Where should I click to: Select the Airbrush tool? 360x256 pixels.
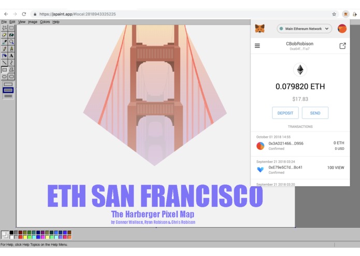[4, 55]
